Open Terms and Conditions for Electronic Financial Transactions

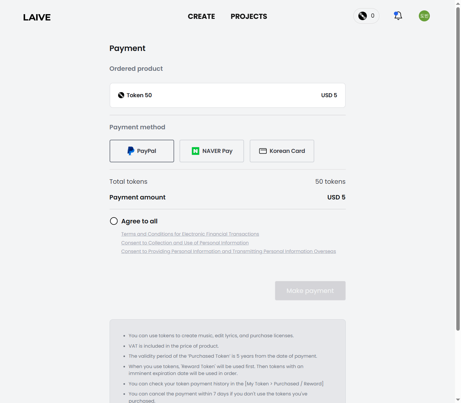pos(190,234)
